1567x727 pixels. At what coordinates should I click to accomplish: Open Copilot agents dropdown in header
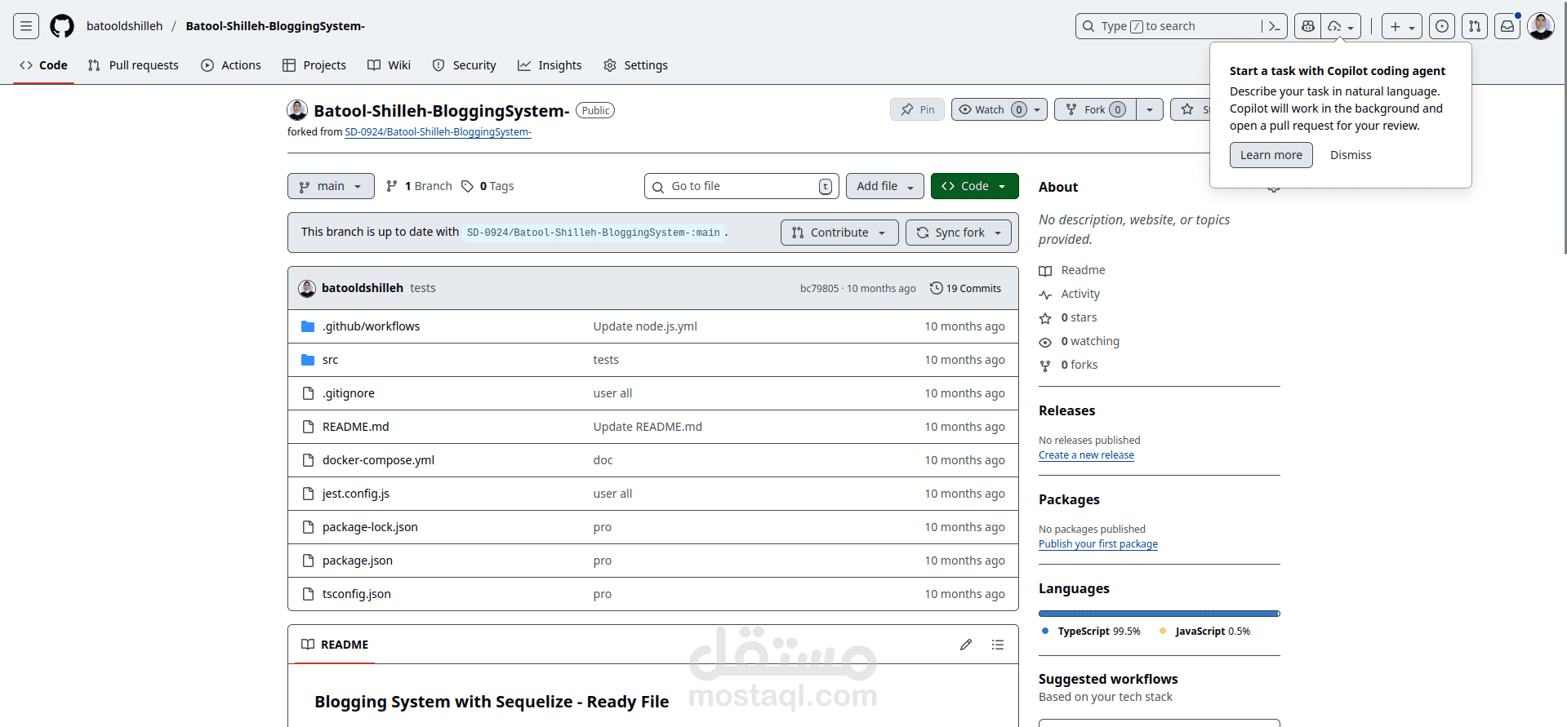click(1341, 26)
